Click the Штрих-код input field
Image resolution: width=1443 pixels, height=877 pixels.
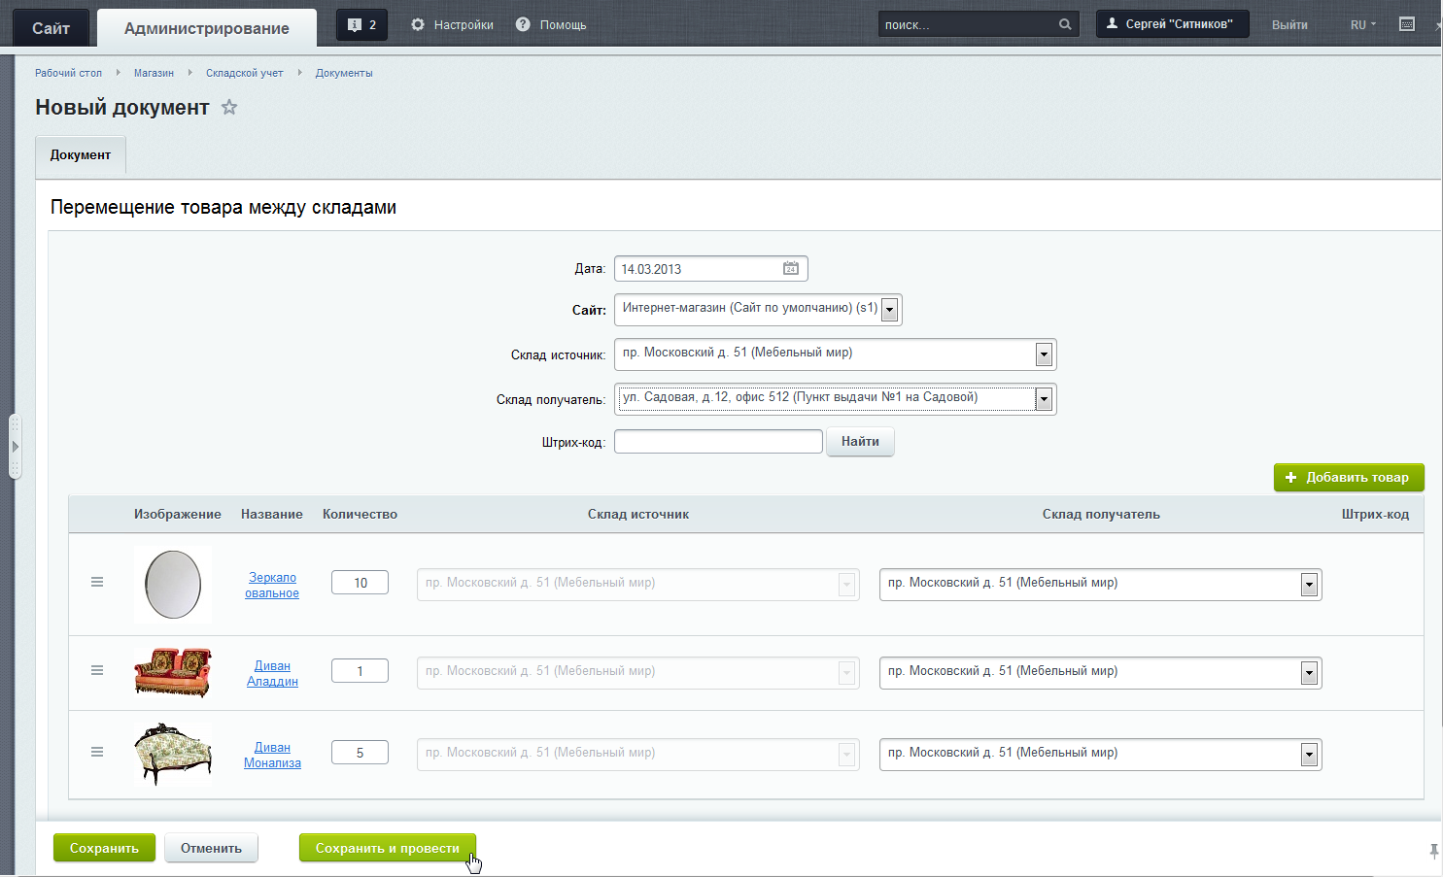click(718, 442)
